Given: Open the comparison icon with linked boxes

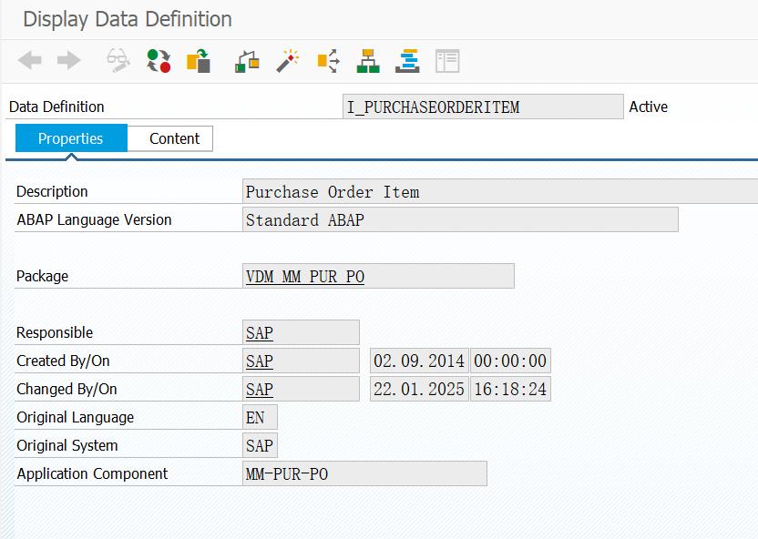Looking at the screenshot, I should (246, 61).
